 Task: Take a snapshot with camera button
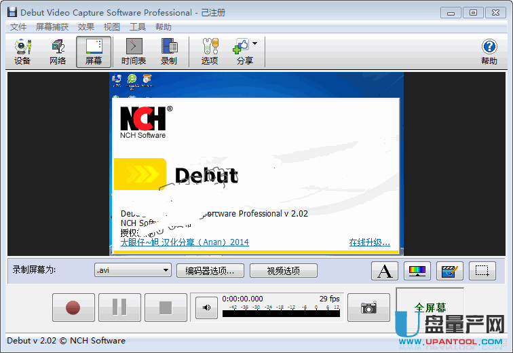pyautogui.click(x=368, y=308)
